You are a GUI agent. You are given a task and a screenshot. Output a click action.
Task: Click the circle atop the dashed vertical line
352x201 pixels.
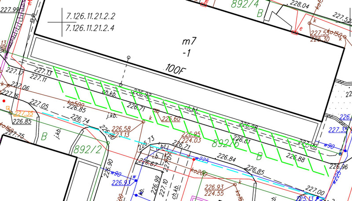click(129, 58)
